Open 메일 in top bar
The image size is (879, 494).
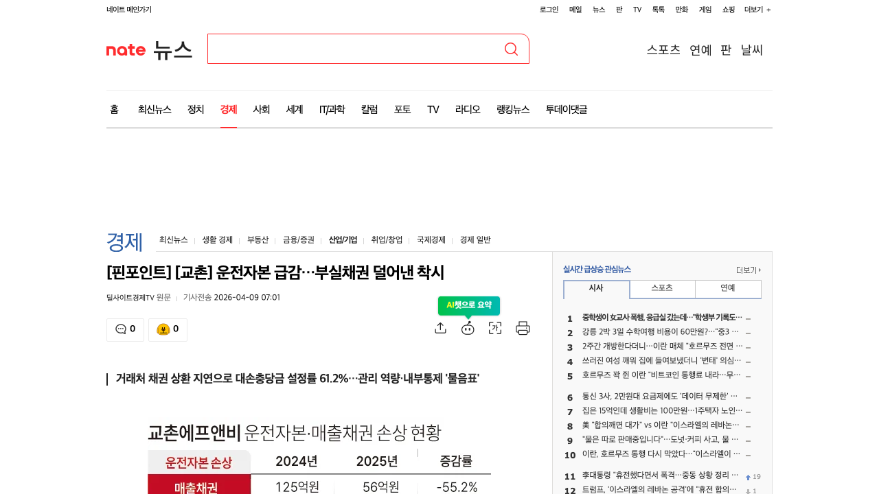click(575, 10)
